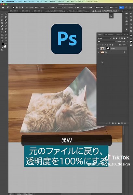Click the add layer mask icon
This screenshot has height=195, width=133.
113,123
